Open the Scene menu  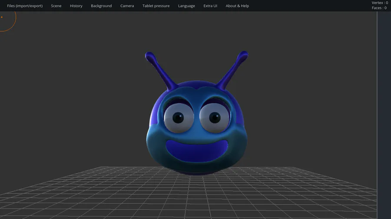[x=56, y=6]
